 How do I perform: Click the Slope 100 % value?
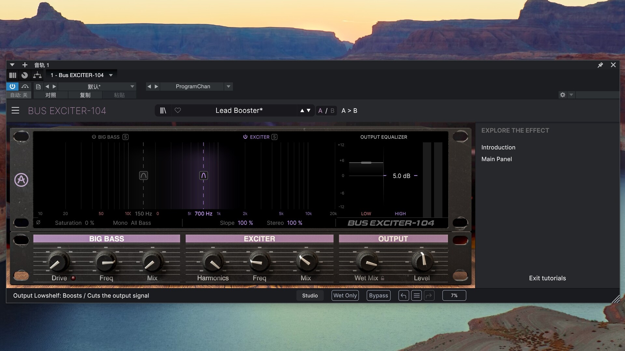245,223
